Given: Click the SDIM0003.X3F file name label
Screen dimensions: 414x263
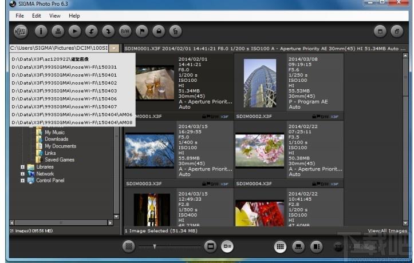Looking at the screenshot, I should tap(144, 184).
